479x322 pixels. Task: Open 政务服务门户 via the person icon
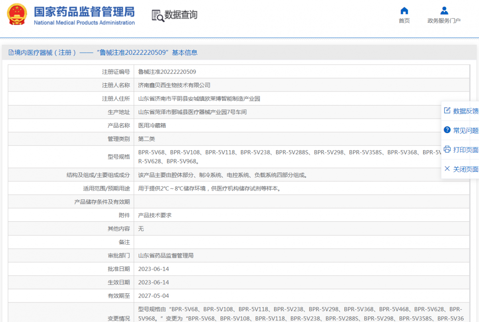click(x=444, y=10)
